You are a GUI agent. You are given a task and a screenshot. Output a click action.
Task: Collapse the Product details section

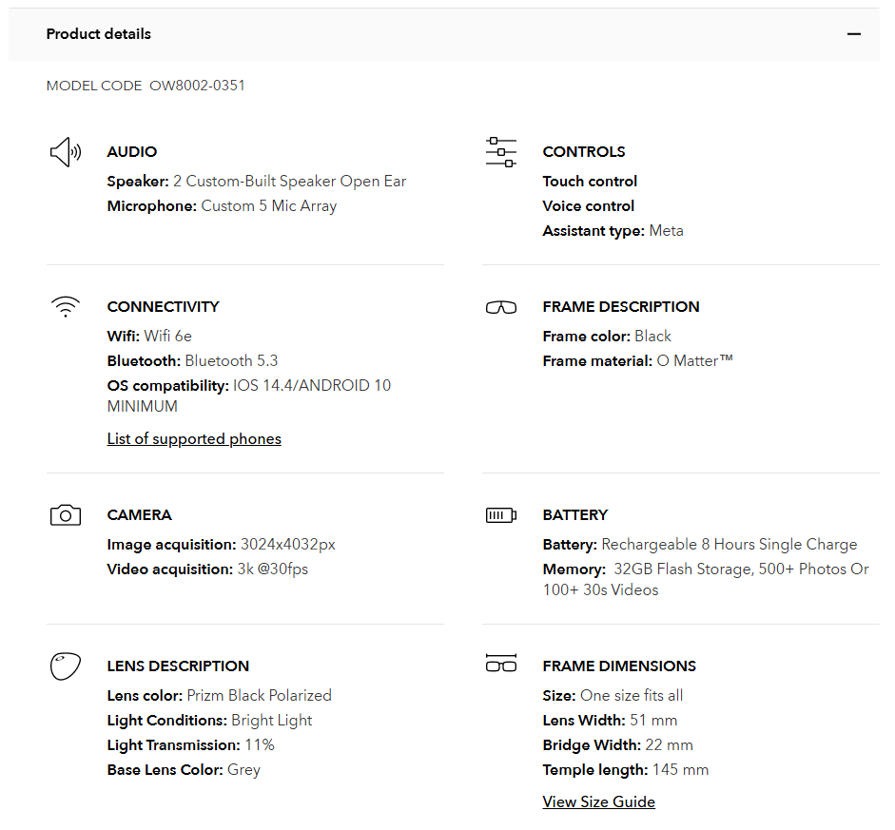click(x=853, y=34)
